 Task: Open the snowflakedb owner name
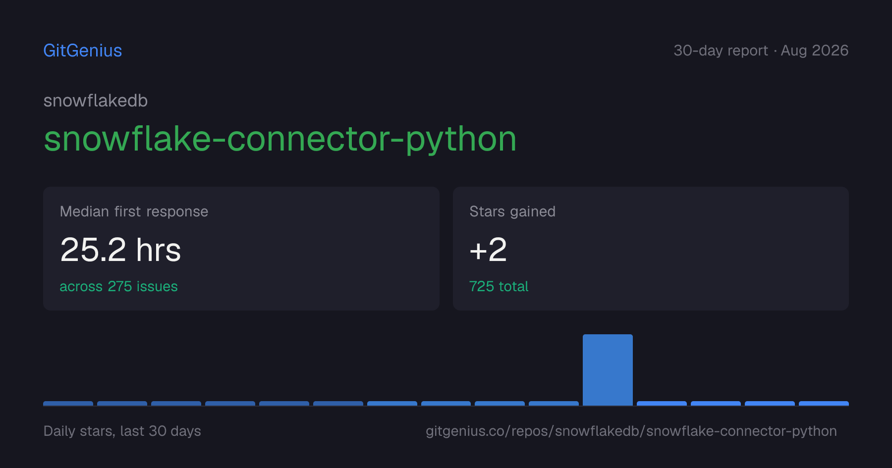pyautogui.click(x=96, y=101)
